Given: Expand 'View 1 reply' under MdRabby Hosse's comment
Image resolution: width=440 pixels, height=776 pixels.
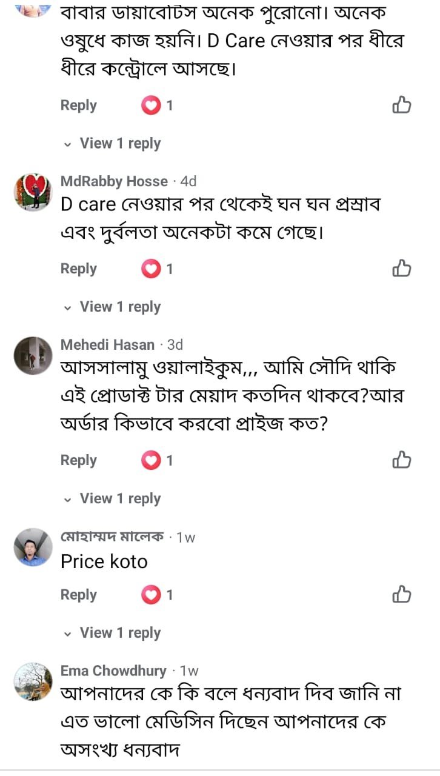Looking at the screenshot, I should tap(120, 307).
